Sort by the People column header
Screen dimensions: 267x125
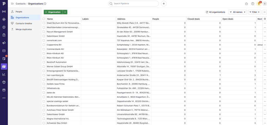(169, 19)
